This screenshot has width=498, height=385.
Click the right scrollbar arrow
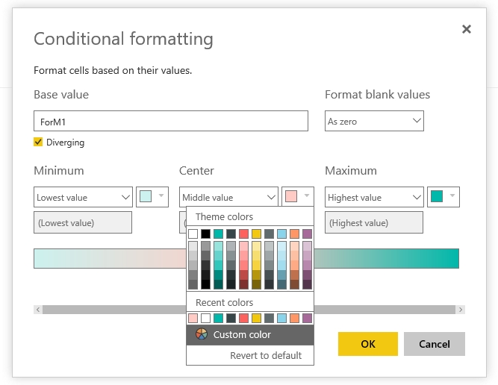tap(461, 310)
